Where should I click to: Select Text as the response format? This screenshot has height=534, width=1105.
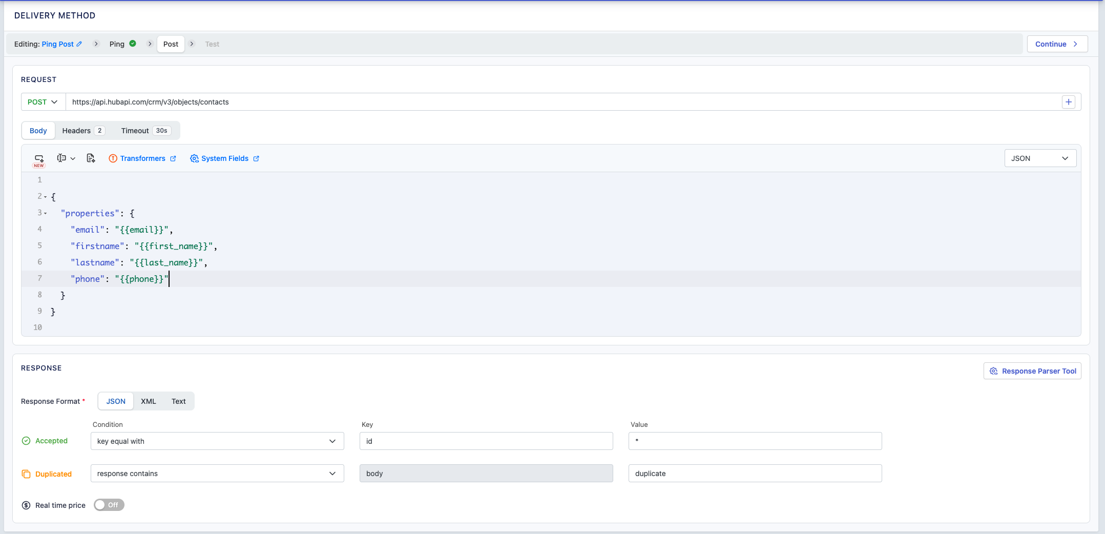[179, 401]
